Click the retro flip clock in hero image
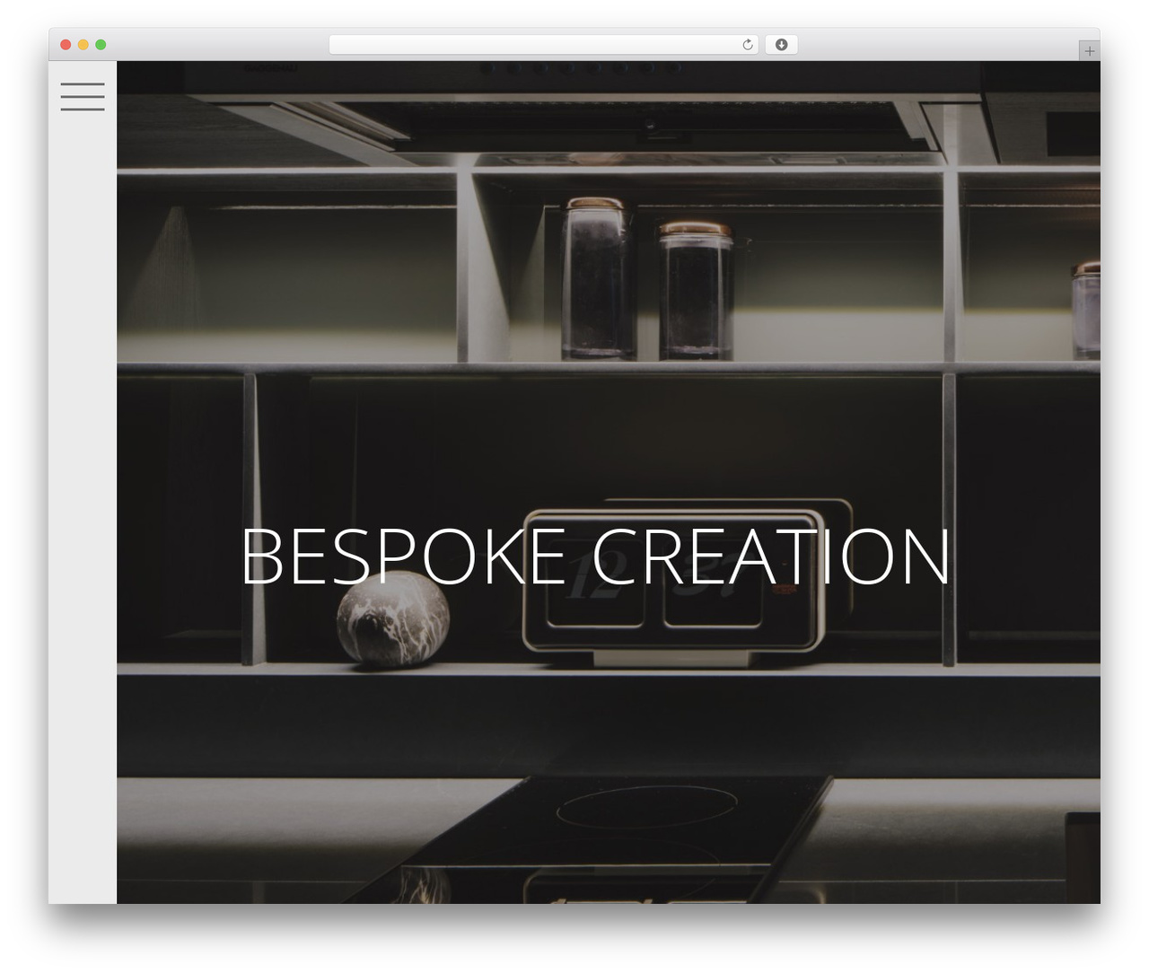 675,583
